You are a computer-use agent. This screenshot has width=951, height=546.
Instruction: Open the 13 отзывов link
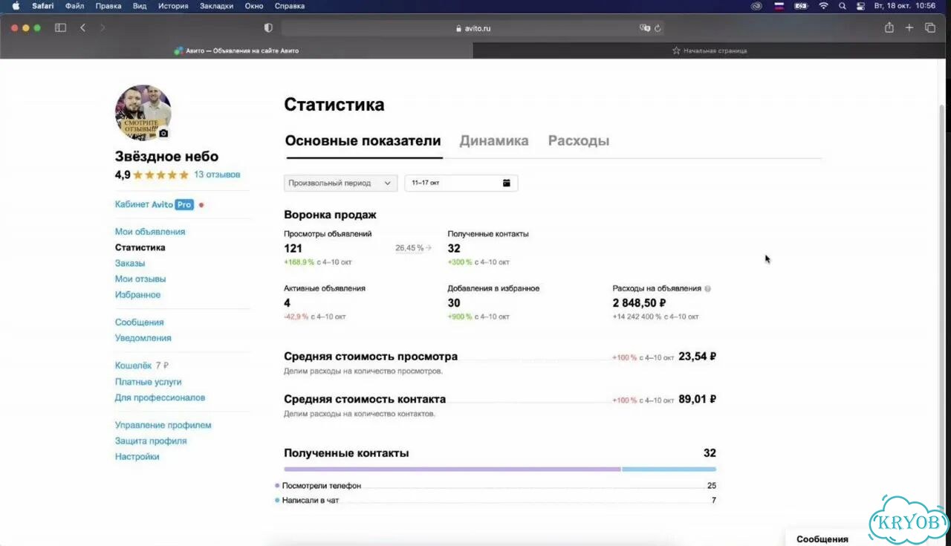tap(217, 175)
